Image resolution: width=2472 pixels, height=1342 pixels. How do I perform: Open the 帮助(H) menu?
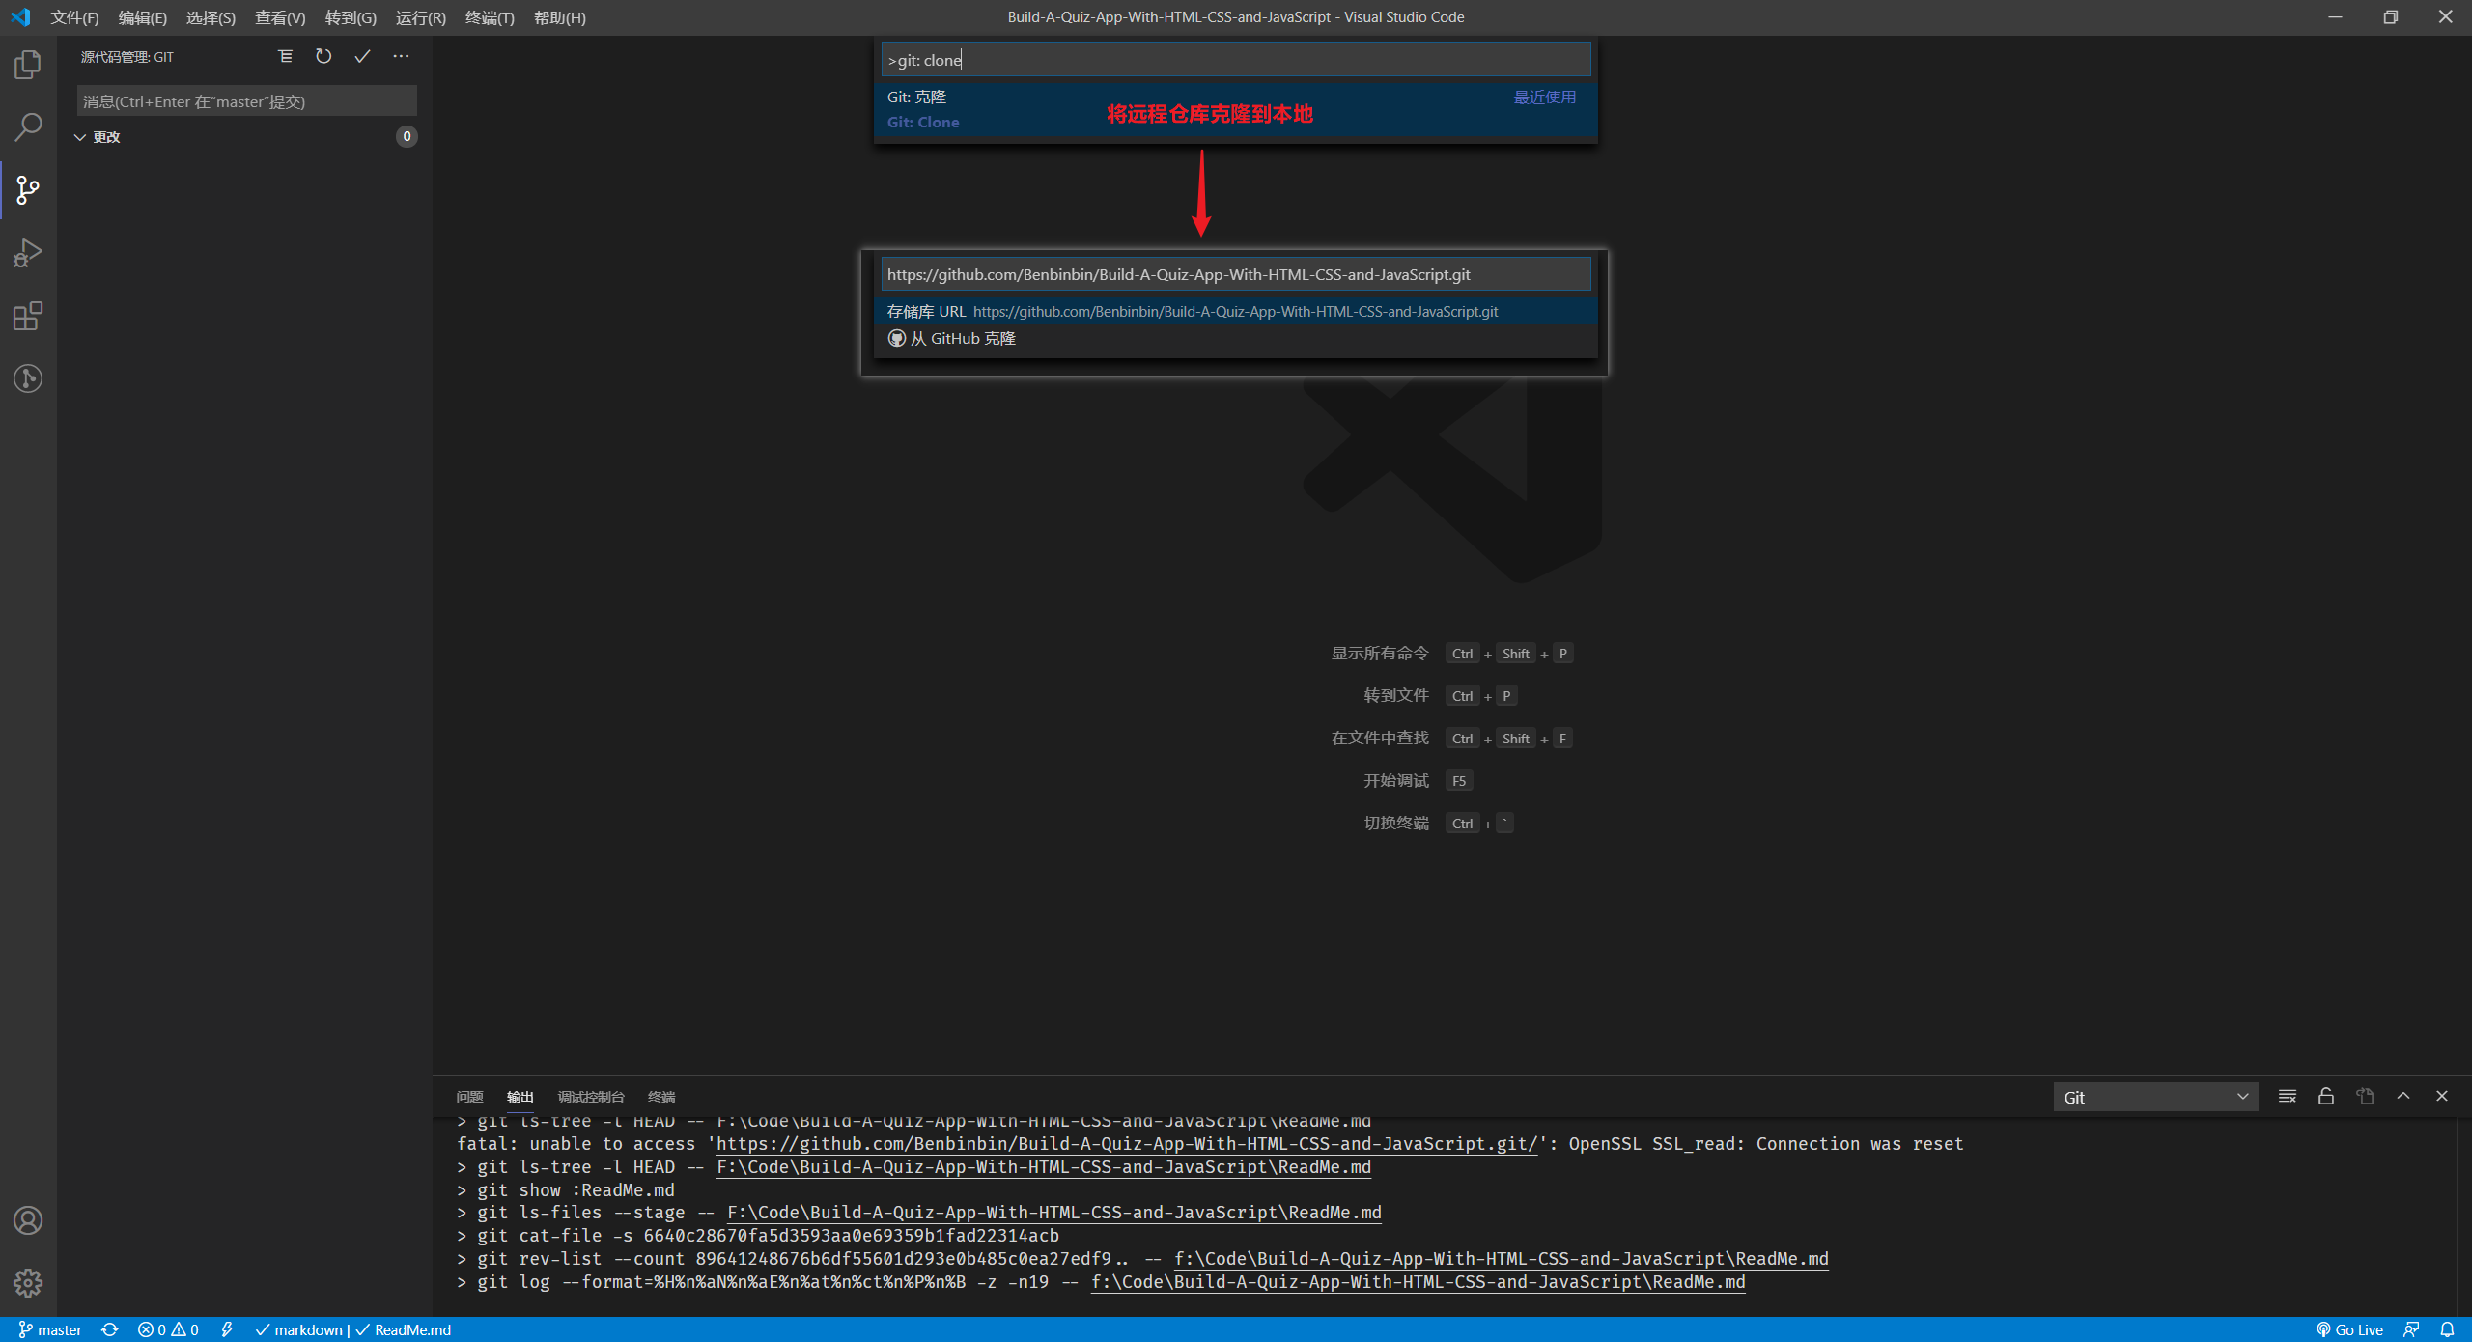(x=560, y=17)
